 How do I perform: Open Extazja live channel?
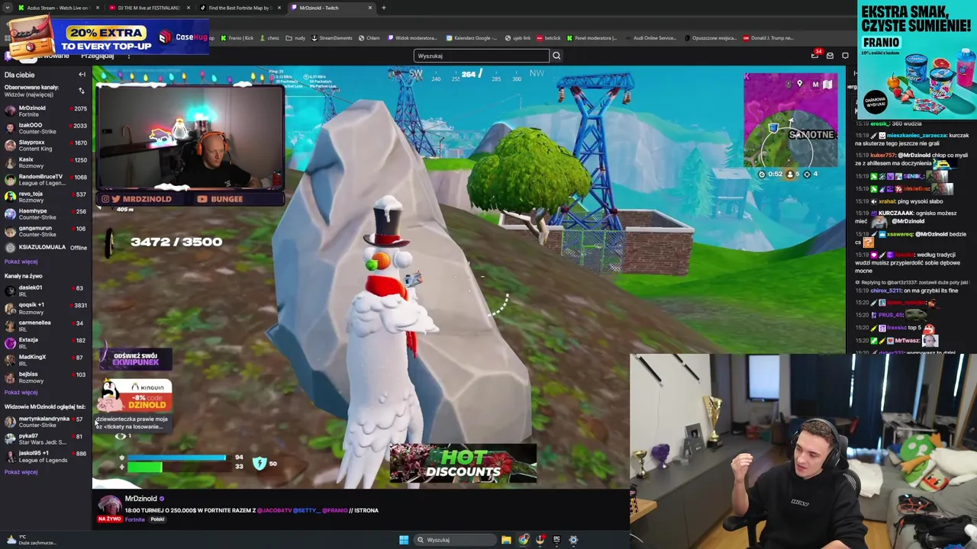pos(46,343)
